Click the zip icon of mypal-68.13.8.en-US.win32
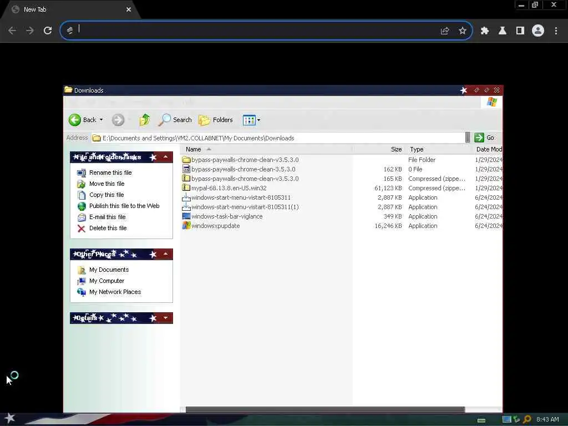The image size is (568, 426). click(x=186, y=187)
